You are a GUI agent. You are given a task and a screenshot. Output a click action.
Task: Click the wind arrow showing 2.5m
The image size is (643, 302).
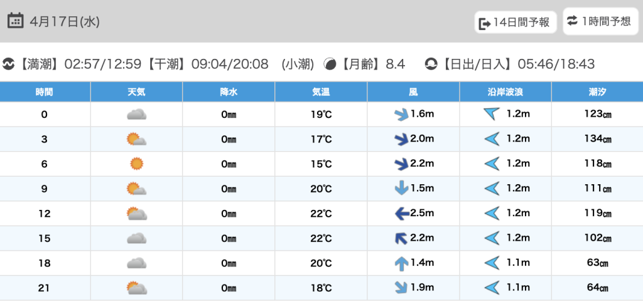tap(400, 214)
